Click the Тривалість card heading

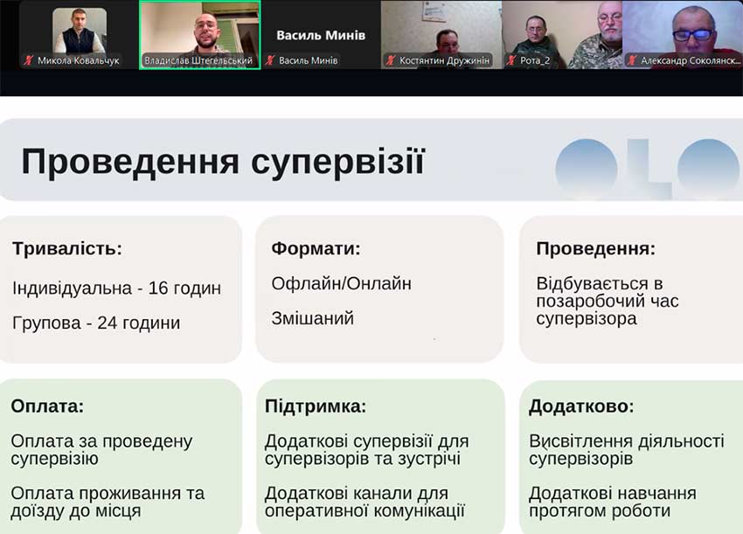pyautogui.click(x=67, y=249)
